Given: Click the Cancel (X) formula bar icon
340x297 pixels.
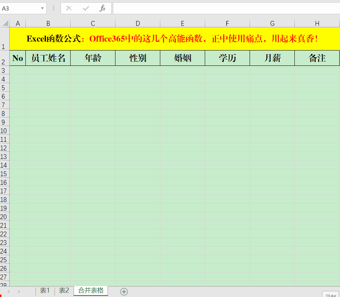Looking at the screenshot, I should [69, 9].
